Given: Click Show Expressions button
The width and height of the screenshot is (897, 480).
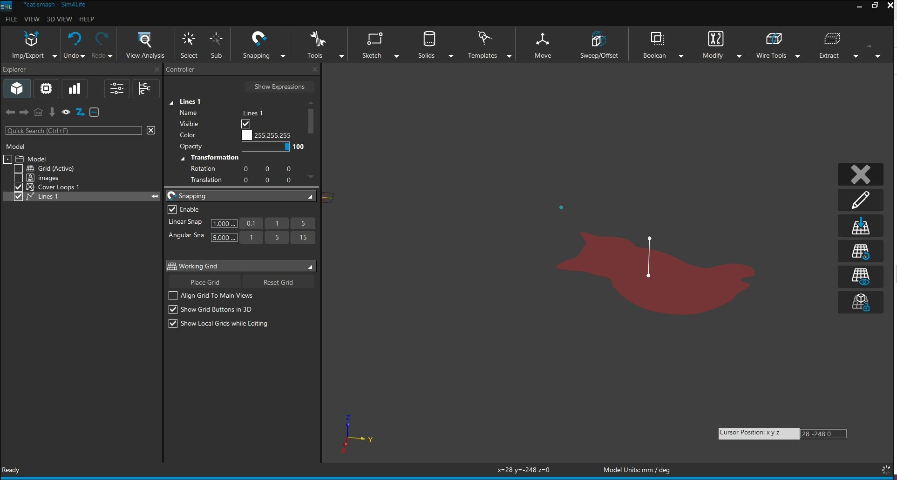Looking at the screenshot, I should point(279,87).
